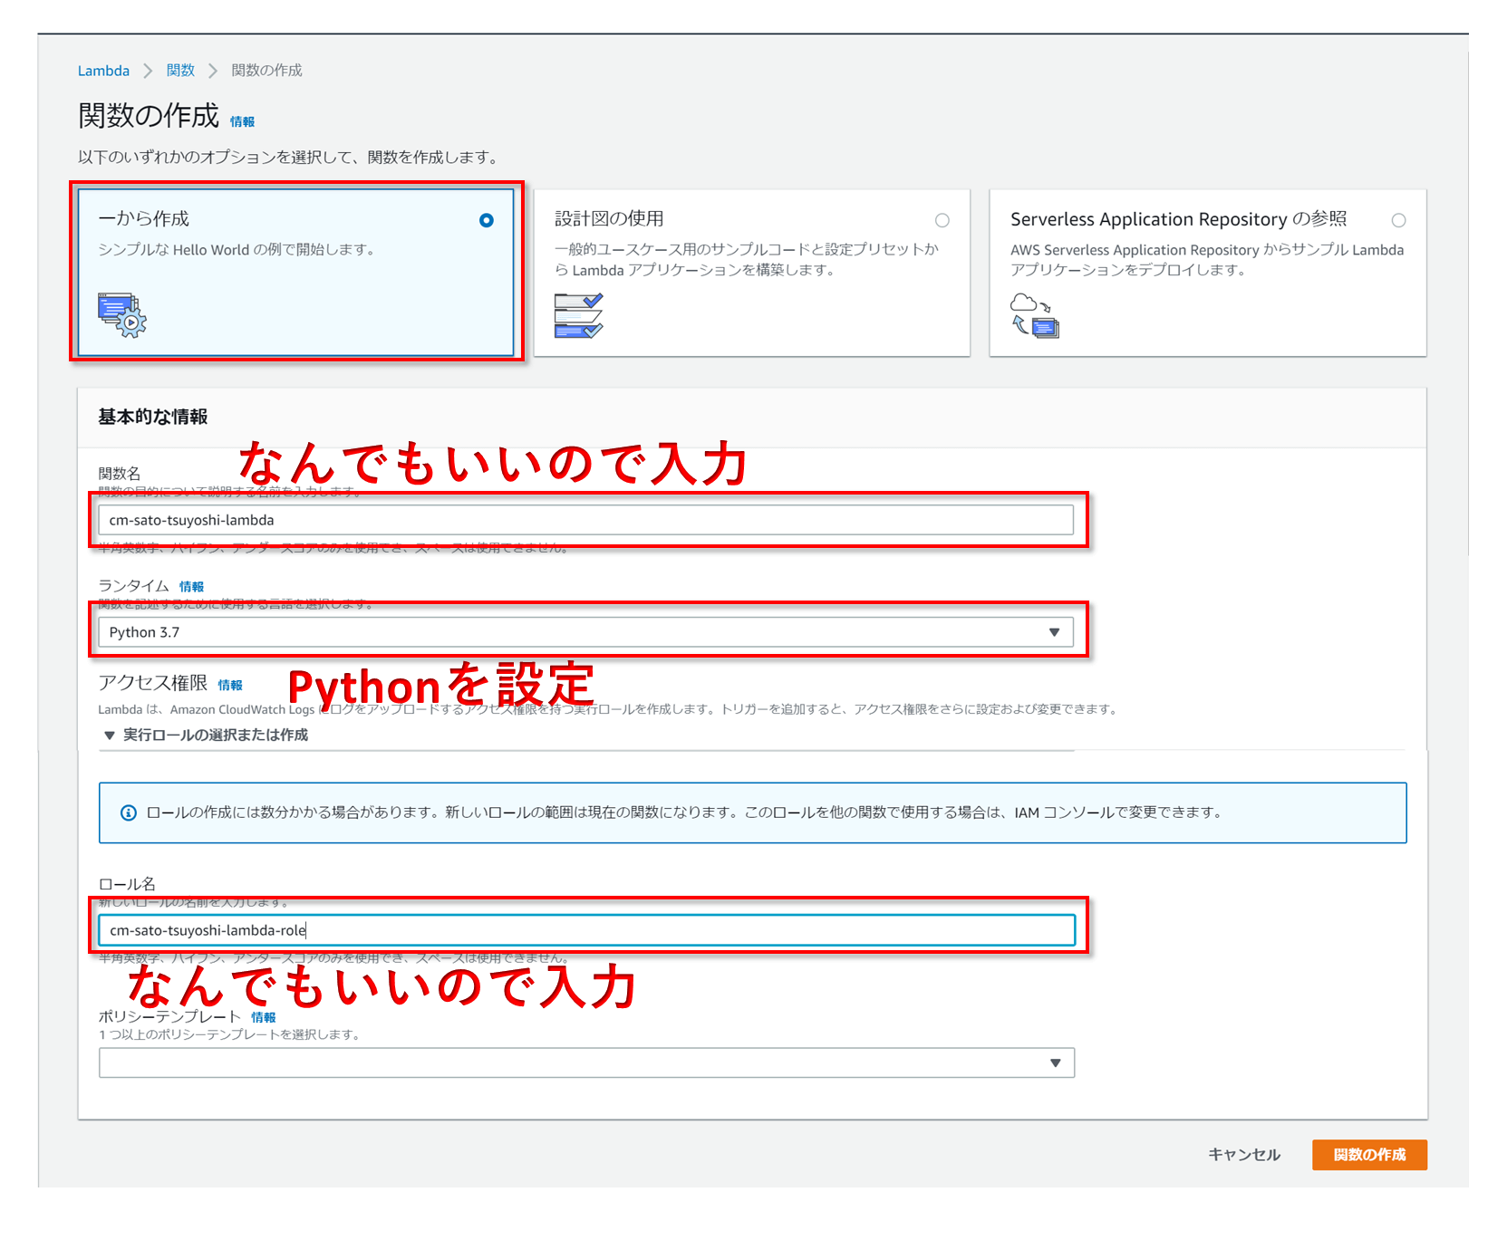Click the blueprint checklist icon under 設計図の使用
The image size is (1507, 1240).
[x=581, y=316]
